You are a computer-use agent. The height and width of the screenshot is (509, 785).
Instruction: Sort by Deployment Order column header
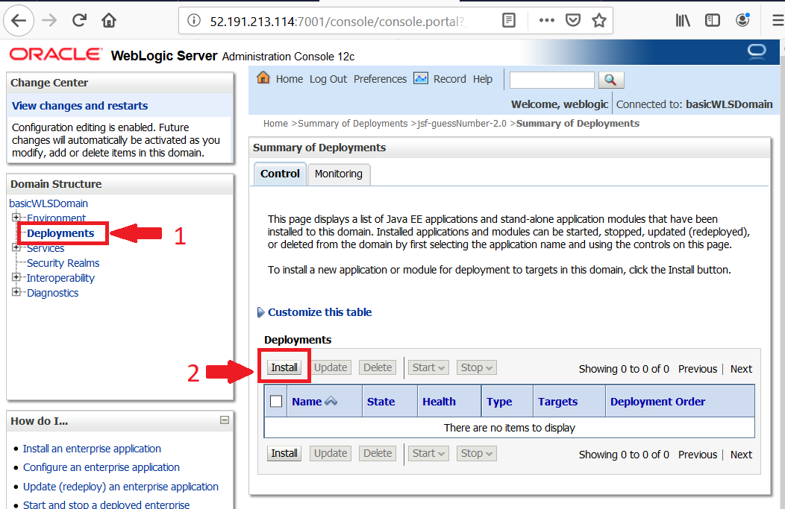pos(657,402)
